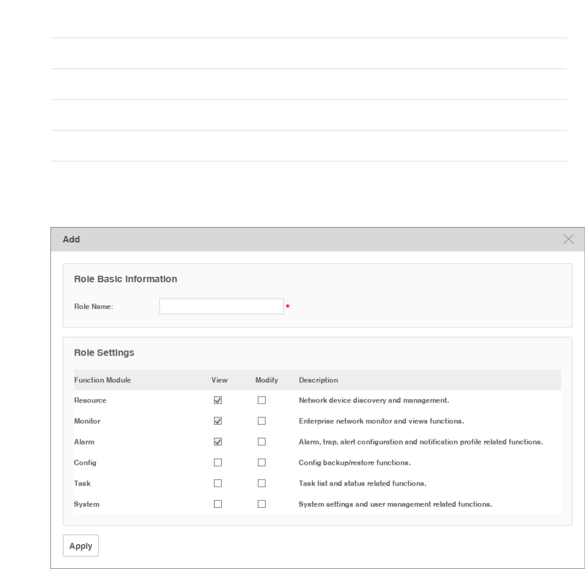
Task: Close the Add dialog with the X icon
Action: click(568, 239)
